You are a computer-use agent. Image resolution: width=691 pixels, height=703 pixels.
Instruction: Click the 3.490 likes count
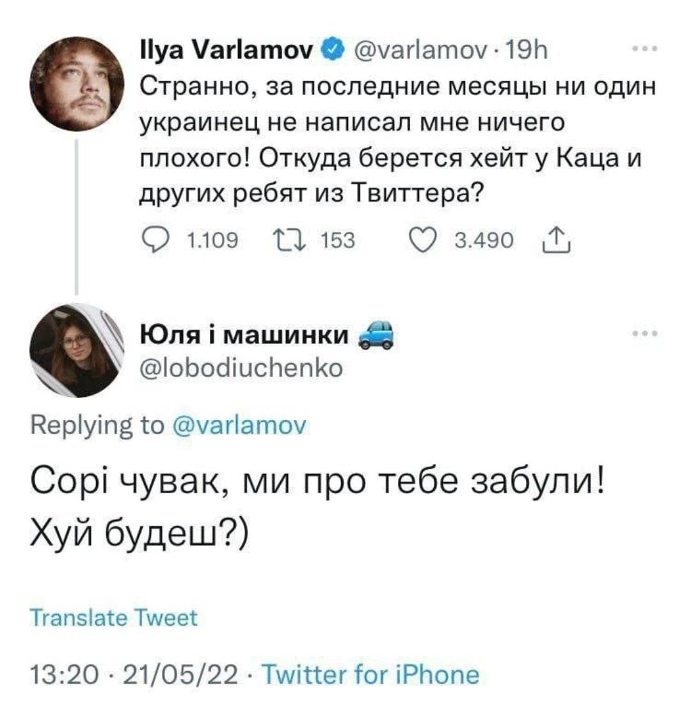pyautogui.click(x=483, y=240)
